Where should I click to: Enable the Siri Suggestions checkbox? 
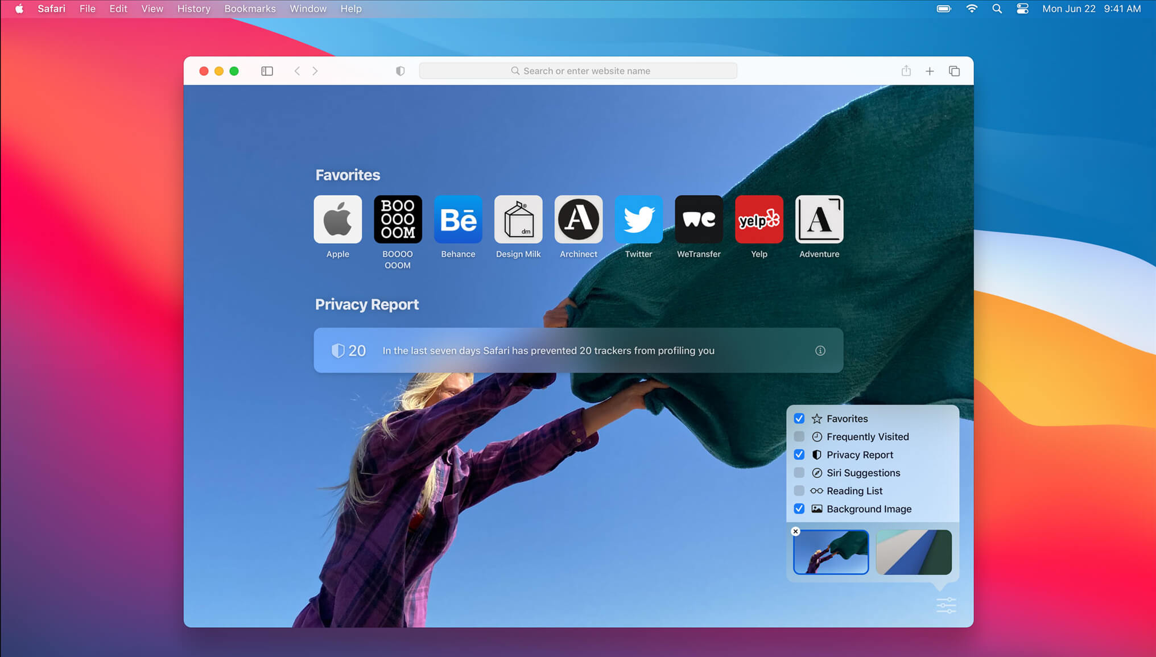pos(799,473)
